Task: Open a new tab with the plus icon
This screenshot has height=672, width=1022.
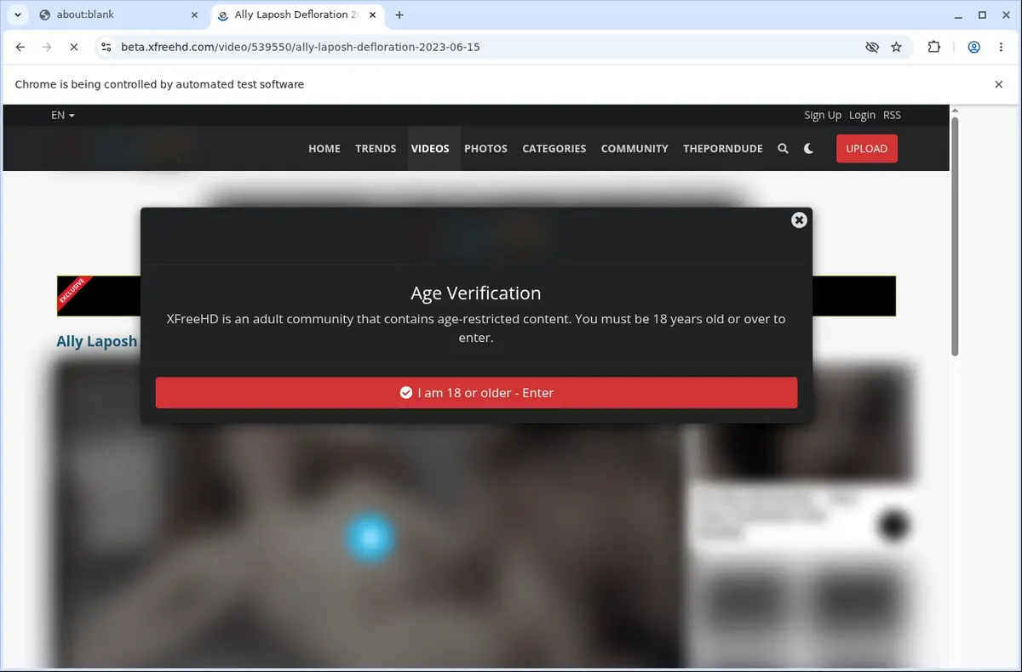Action: click(399, 14)
